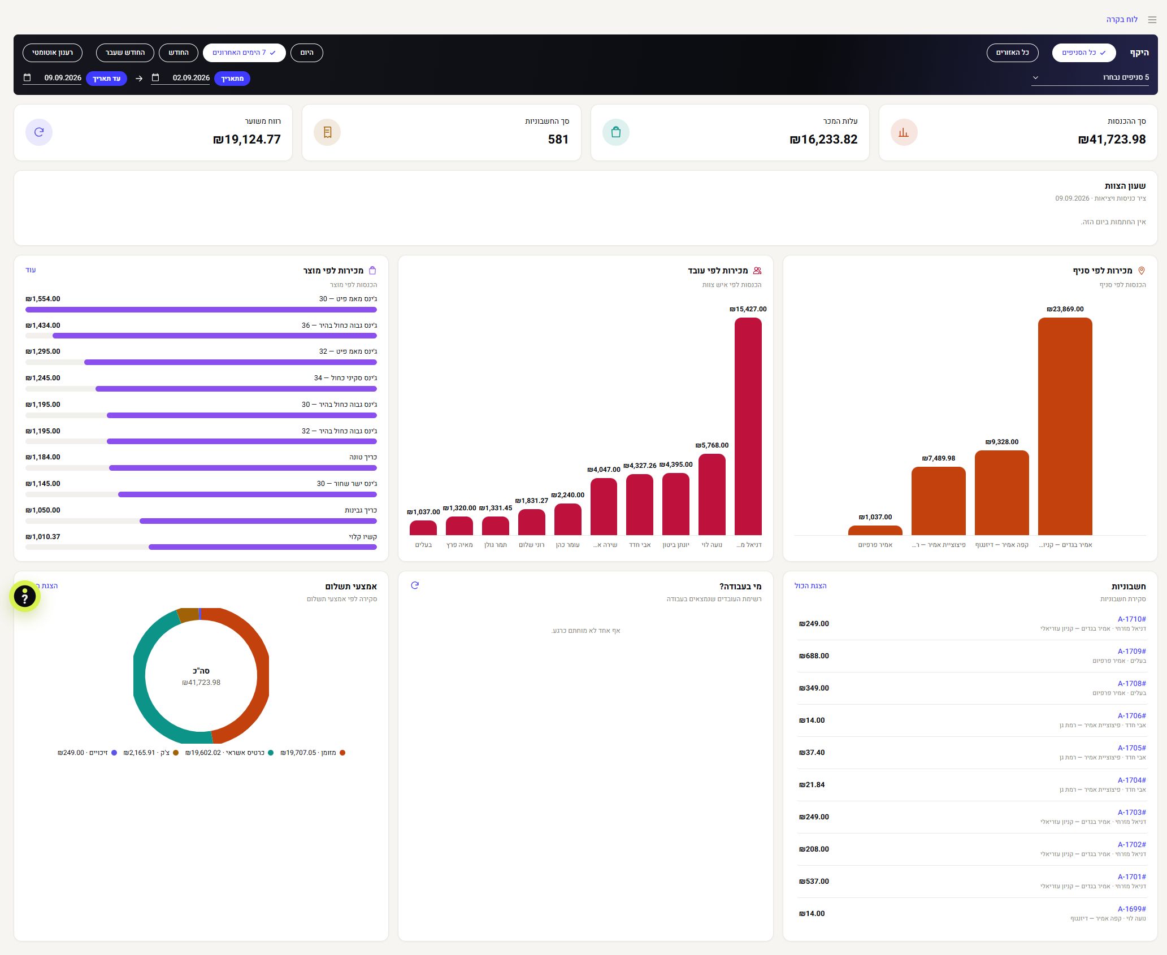This screenshot has width=1167, height=955.
Task: Expand the 5 סניפים נבחרו dropdown
Action: pos(1091,77)
